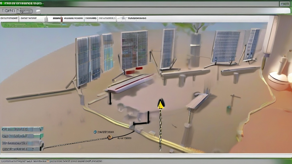
Task: Select the large central solar panel
Action: tap(134, 50)
